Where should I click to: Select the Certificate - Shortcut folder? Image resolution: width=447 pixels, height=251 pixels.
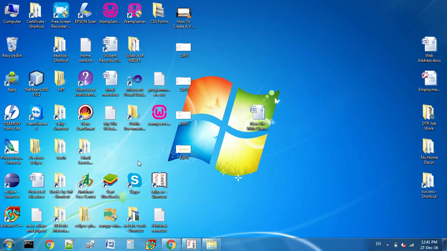tap(36, 16)
